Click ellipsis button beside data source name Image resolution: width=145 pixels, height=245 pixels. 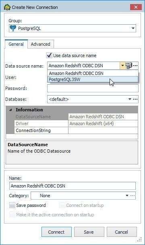pyautogui.click(x=135, y=66)
